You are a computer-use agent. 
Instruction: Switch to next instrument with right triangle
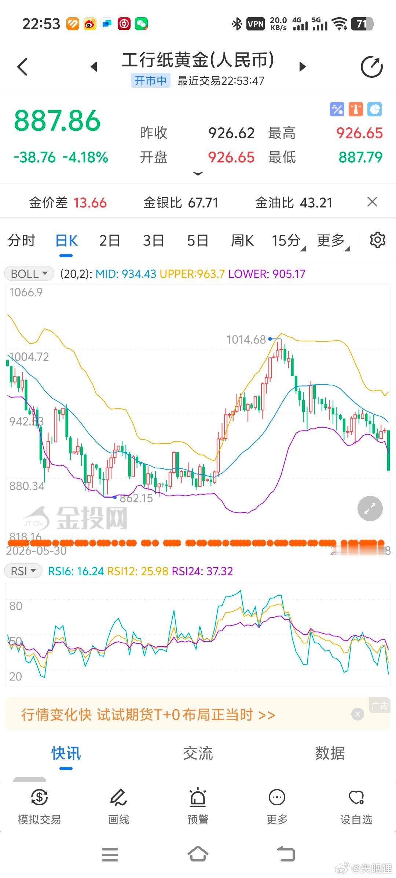pyautogui.click(x=302, y=66)
